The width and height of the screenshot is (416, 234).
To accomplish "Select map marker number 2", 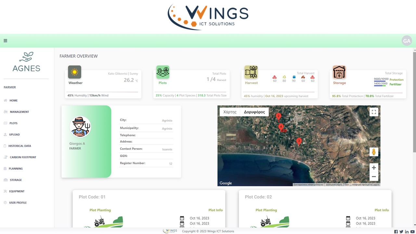I will pyautogui.click(x=278, y=117).
